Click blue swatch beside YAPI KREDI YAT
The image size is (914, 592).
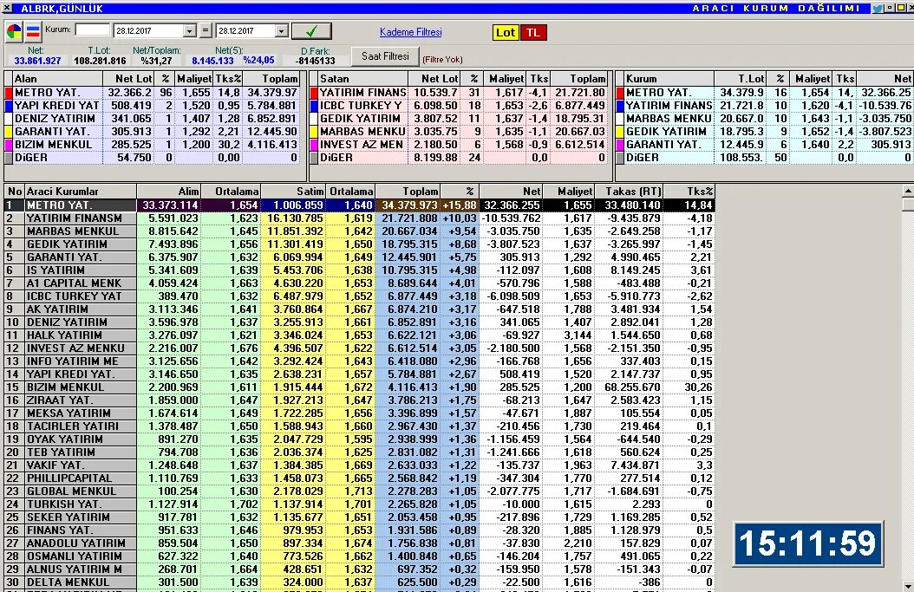(x=9, y=106)
